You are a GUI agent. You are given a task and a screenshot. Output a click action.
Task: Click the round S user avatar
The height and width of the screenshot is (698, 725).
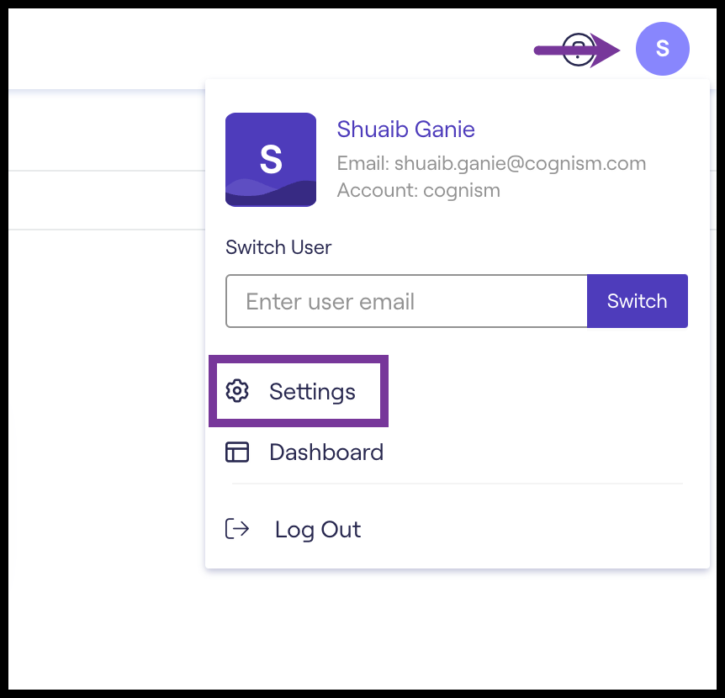pos(662,49)
